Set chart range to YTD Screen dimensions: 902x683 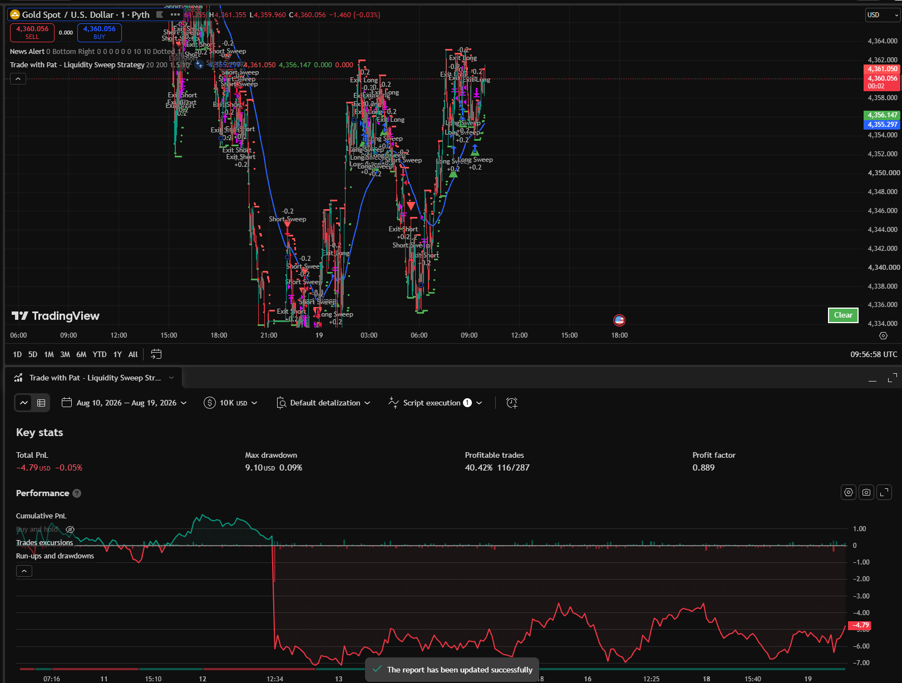tap(100, 354)
